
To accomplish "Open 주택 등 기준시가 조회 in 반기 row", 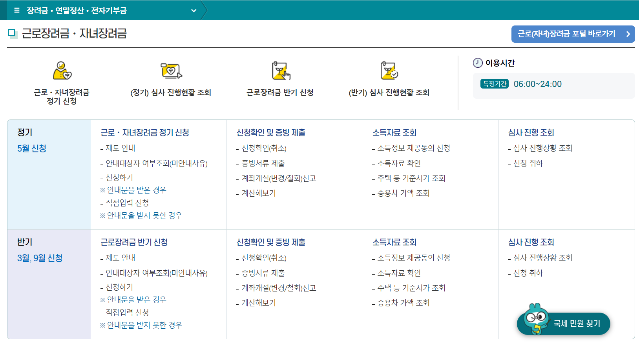I will pyautogui.click(x=411, y=288).
